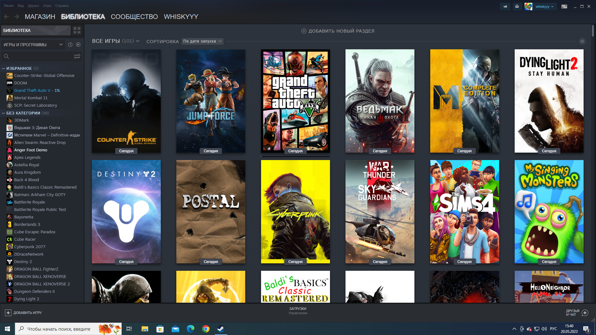Open the Windows Start menu
This screenshot has height=335, width=596.
(x=7, y=329)
